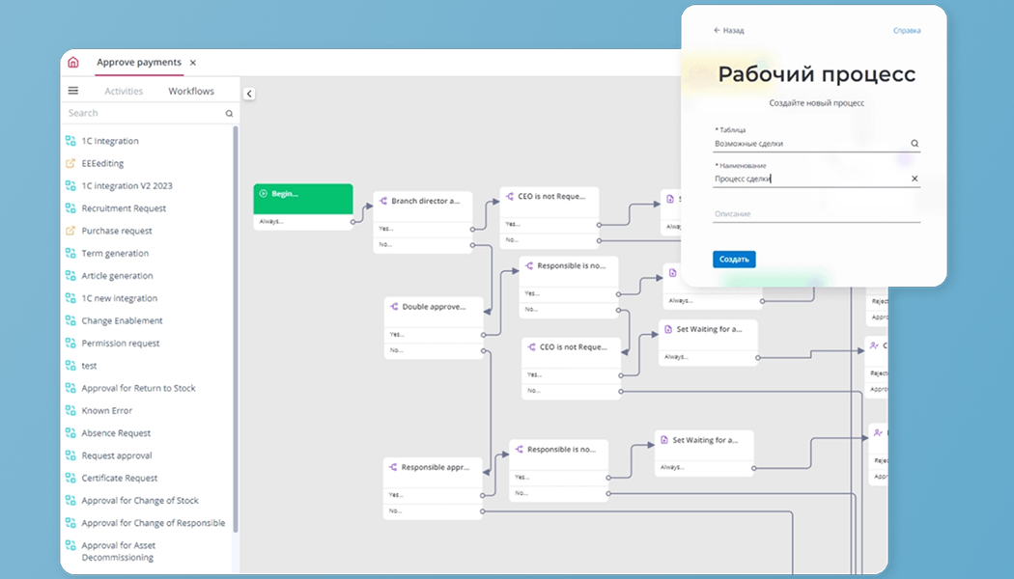Viewport: 1014px width, 579px height.
Task: Click the lookup magnifier in the Таблица field
Action: [914, 143]
